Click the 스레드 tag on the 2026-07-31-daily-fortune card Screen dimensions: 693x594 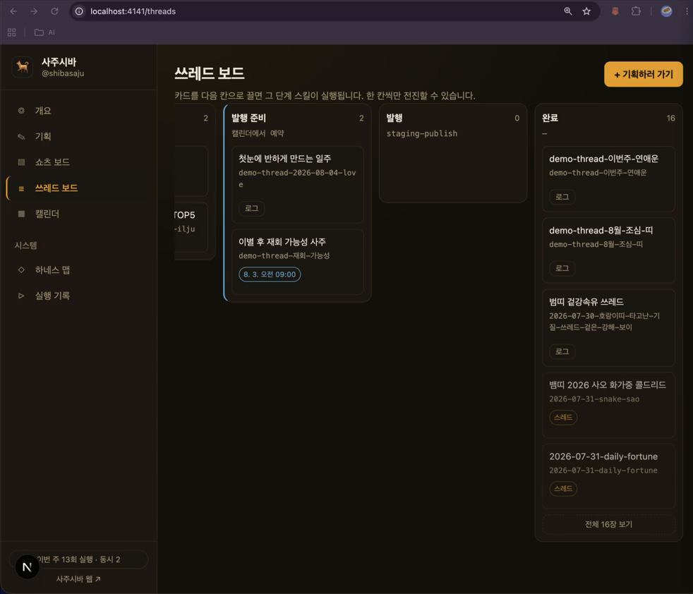[562, 489]
